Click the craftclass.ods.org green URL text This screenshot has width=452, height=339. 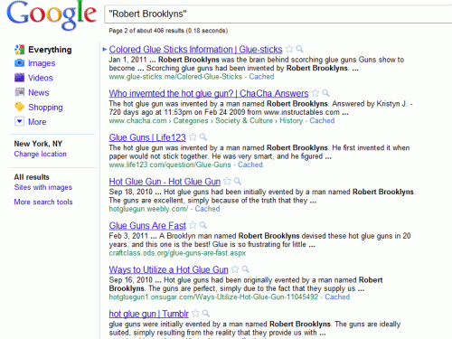tap(177, 253)
